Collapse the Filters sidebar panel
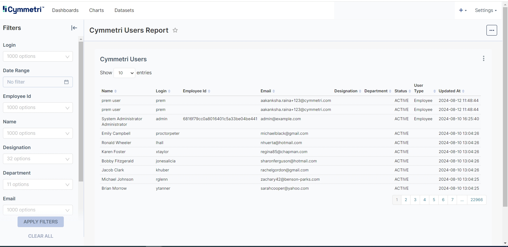 (74, 28)
